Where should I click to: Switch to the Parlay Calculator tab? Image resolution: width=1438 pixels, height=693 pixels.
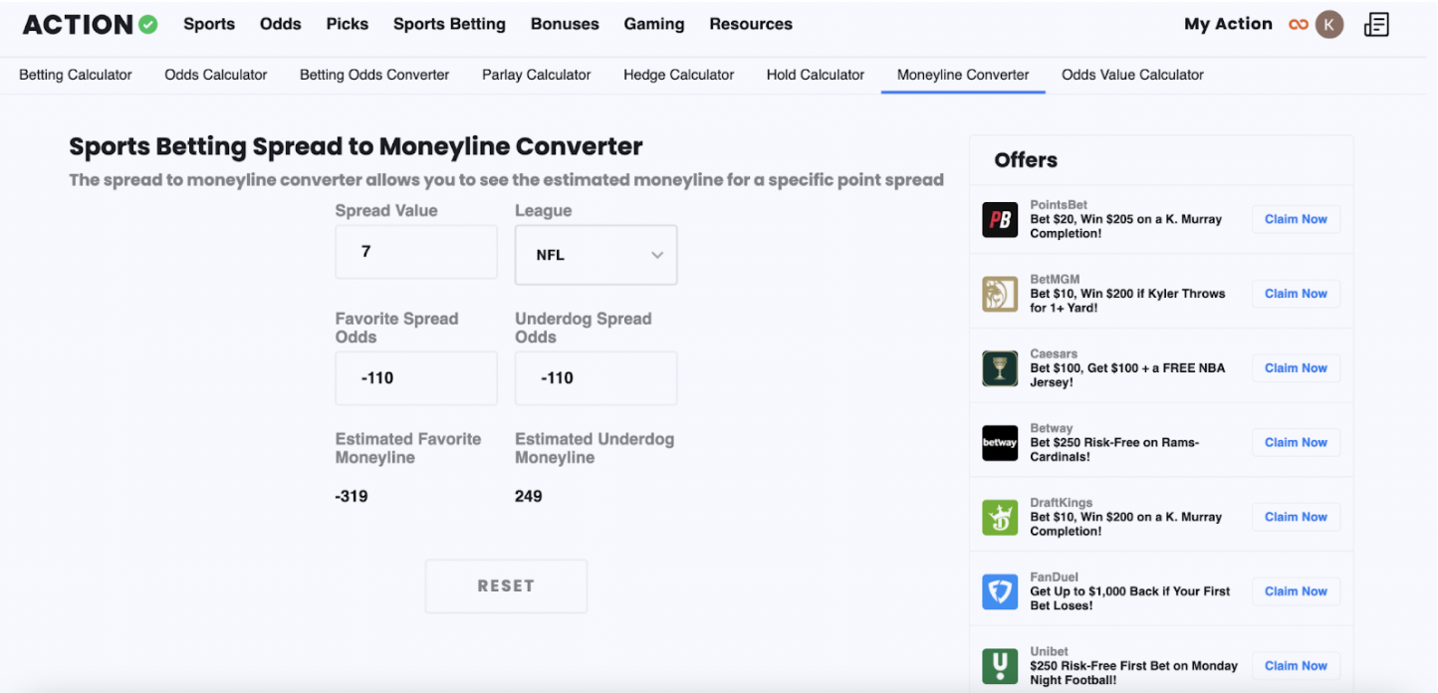(x=536, y=75)
